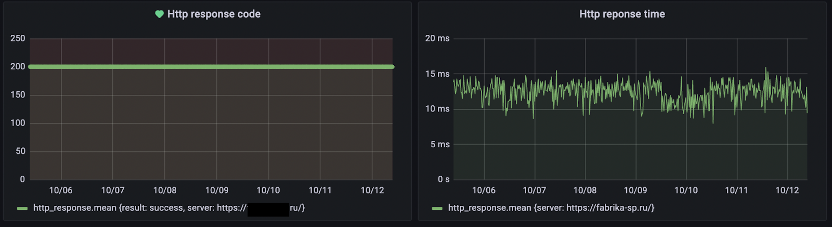
Task: Click the 5 ms y-axis label
Action: click(440, 144)
